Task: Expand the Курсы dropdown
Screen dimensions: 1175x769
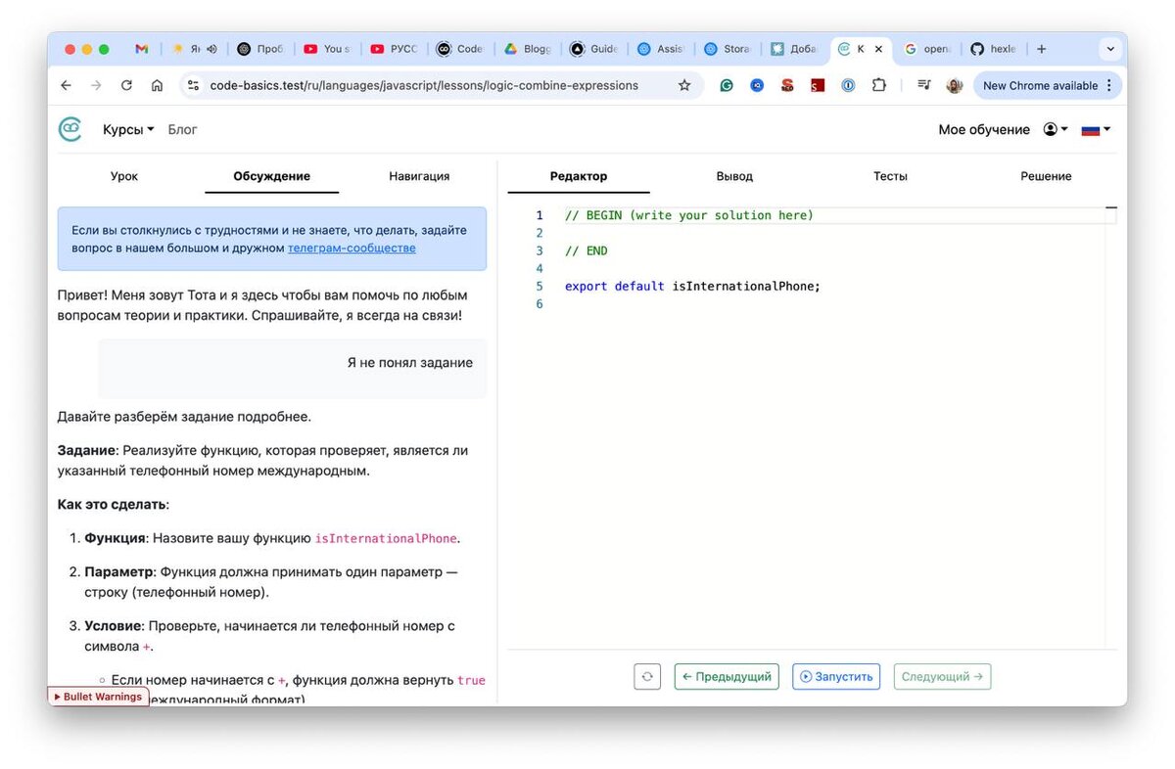Action: pos(128,129)
